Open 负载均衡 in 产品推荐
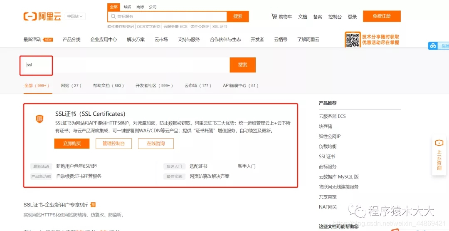The height and width of the screenshot is (231, 449). tap(328, 147)
